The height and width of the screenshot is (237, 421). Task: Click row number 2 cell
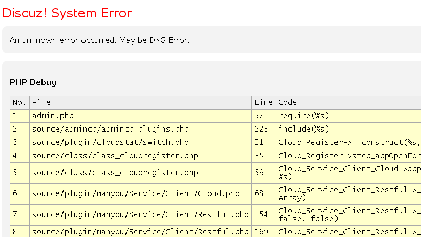pos(19,129)
